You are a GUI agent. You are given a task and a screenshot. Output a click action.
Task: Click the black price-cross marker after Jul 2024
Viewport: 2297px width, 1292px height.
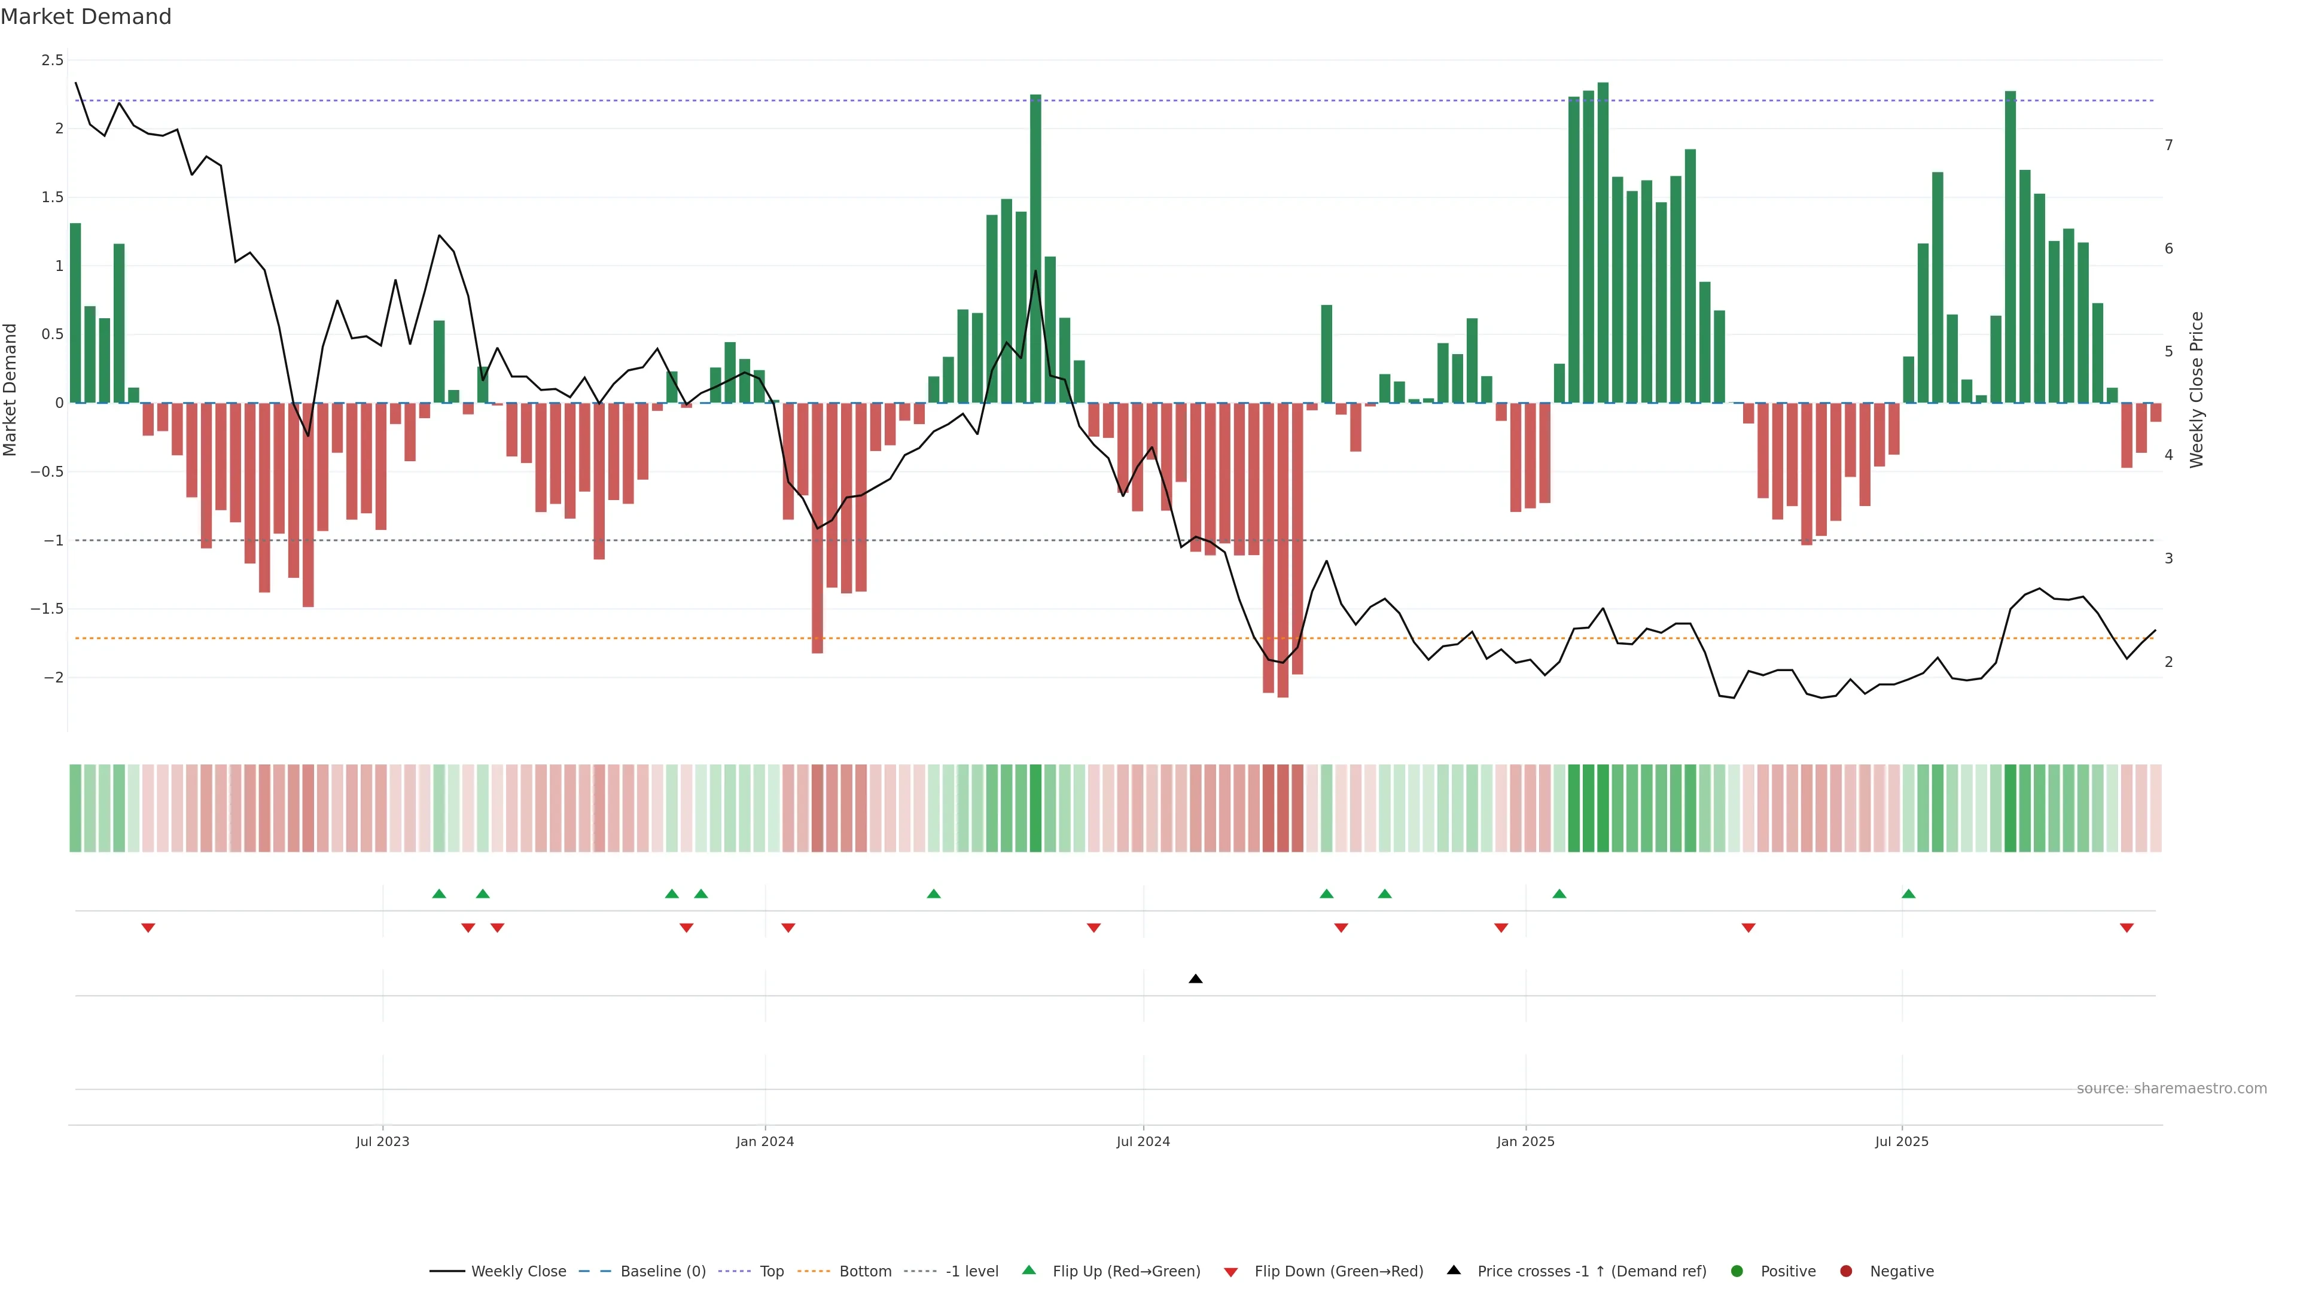tap(1196, 979)
